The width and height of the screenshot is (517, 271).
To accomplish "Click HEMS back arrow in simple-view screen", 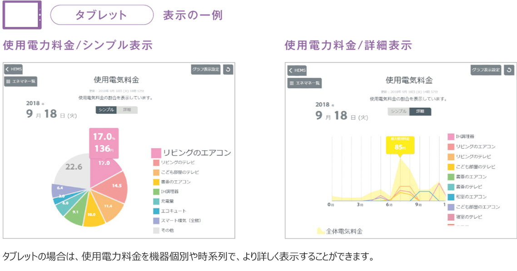I will click(14, 69).
